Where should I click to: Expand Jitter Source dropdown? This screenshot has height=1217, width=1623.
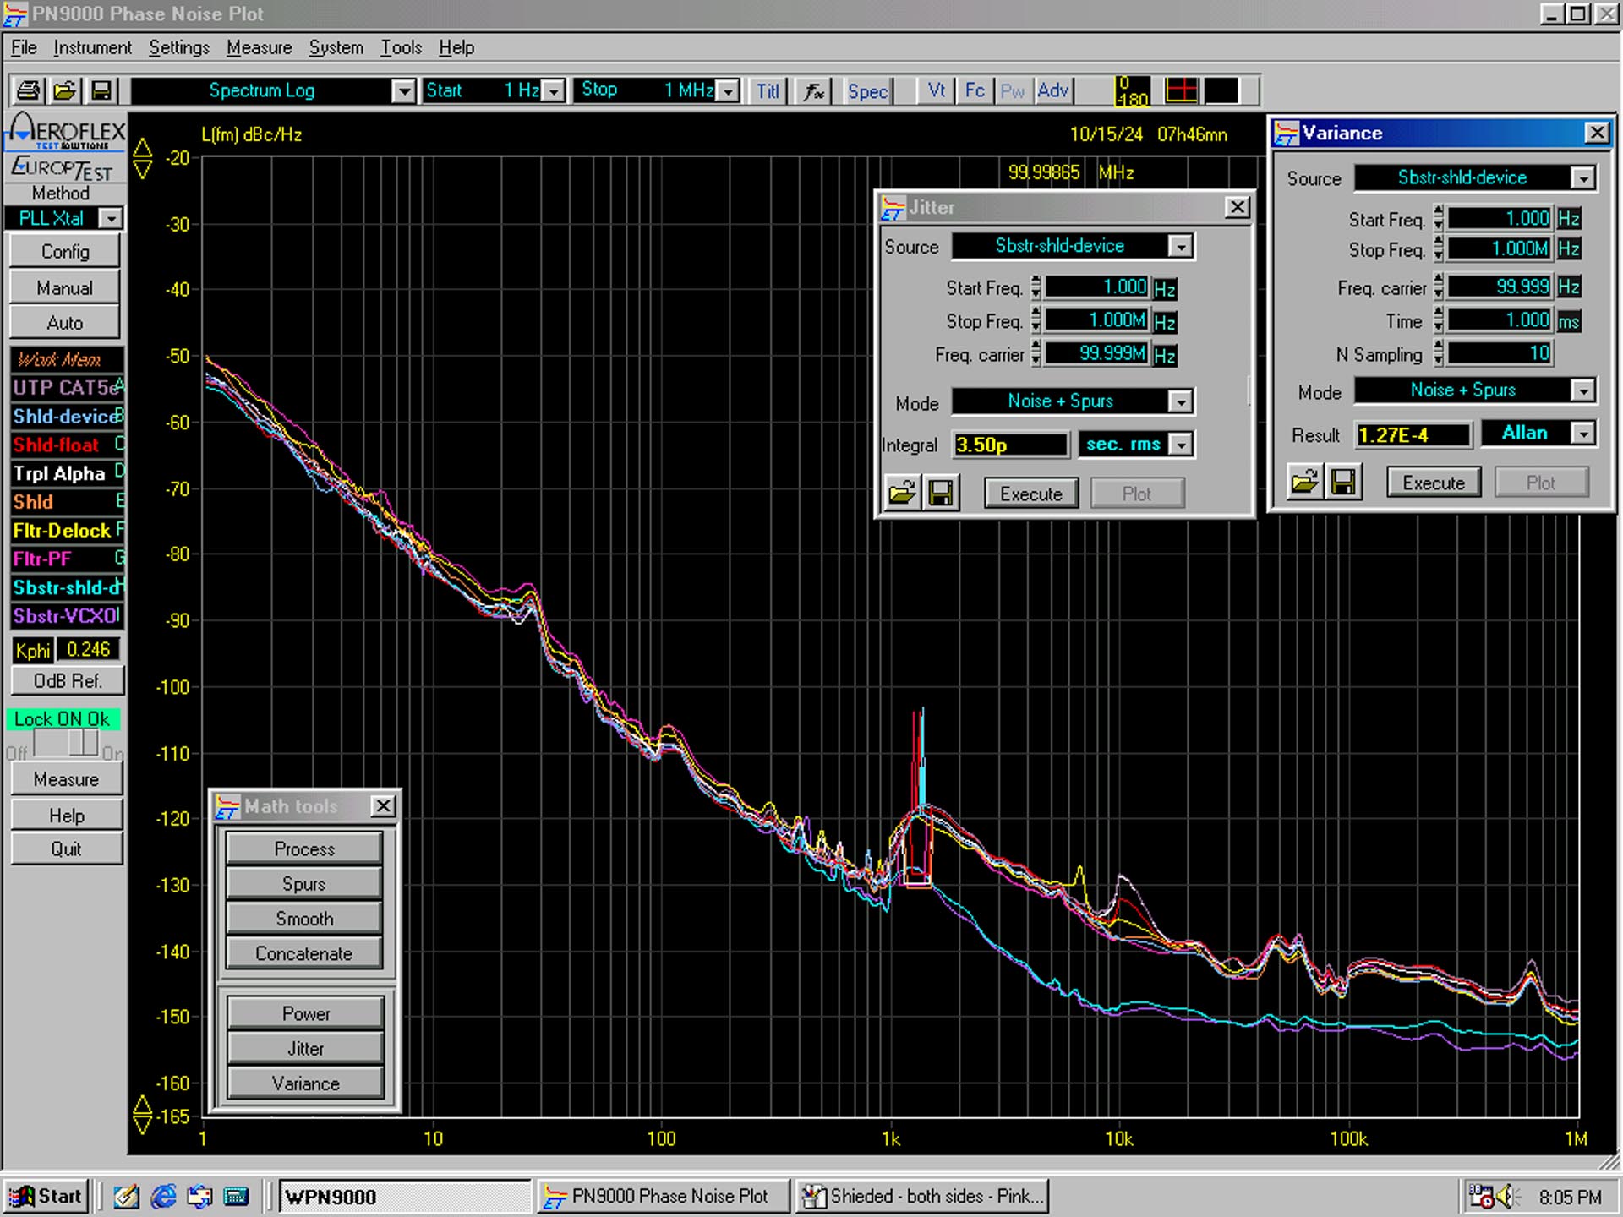click(x=1181, y=246)
